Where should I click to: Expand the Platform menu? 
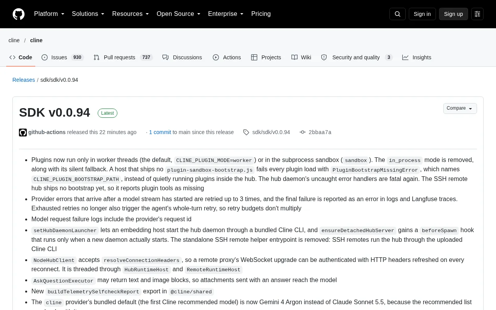click(49, 14)
